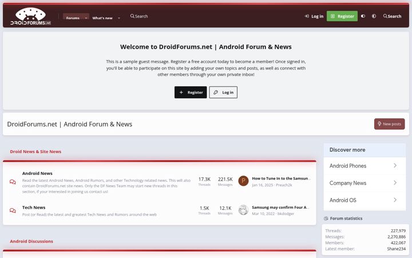Click the chevron beside Android OS
Screen dimensions: 412x258
coord(395,200)
